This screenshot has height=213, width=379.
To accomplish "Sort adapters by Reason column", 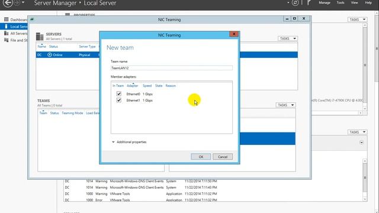I will [171, 86].
